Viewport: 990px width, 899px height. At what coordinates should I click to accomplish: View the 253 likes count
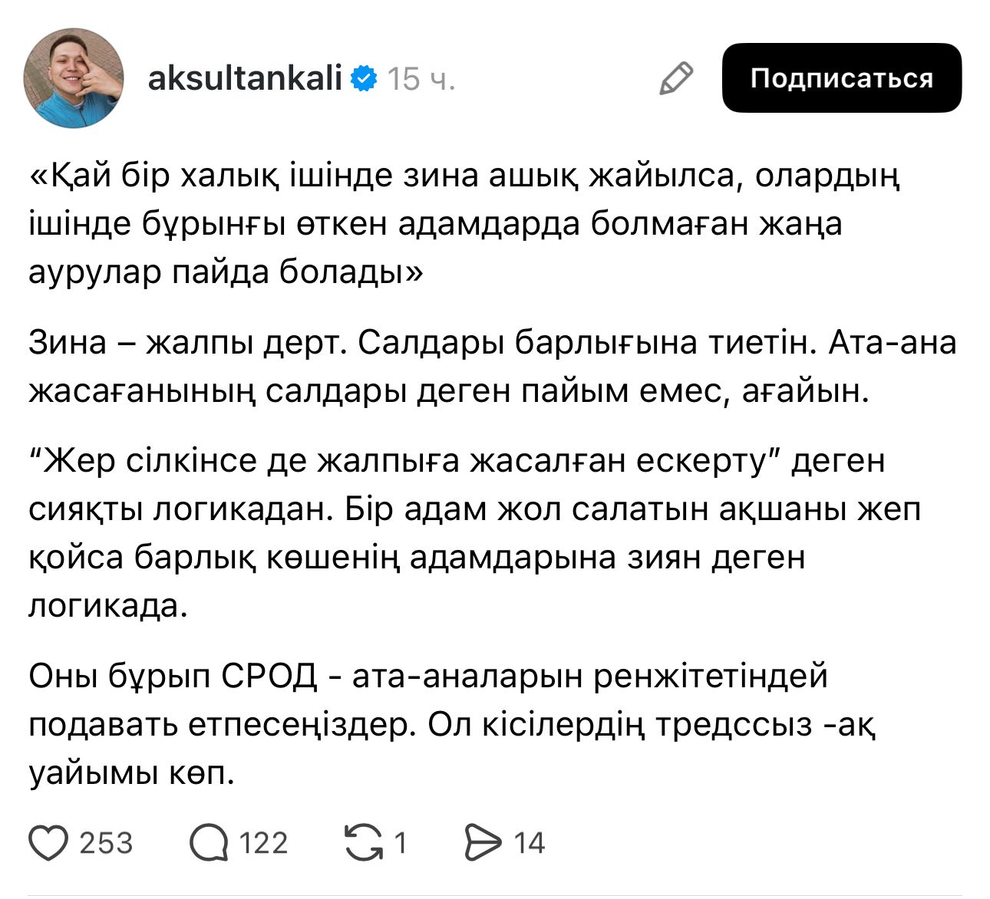tap(106, 843)
